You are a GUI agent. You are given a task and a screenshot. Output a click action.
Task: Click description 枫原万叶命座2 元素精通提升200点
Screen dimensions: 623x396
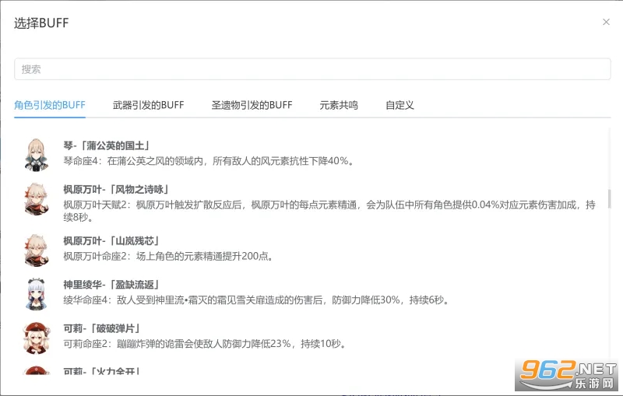tap(168, 256)
